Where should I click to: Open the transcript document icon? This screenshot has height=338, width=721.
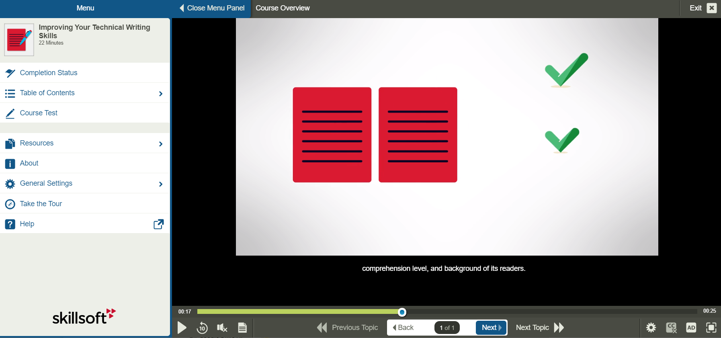242,328
